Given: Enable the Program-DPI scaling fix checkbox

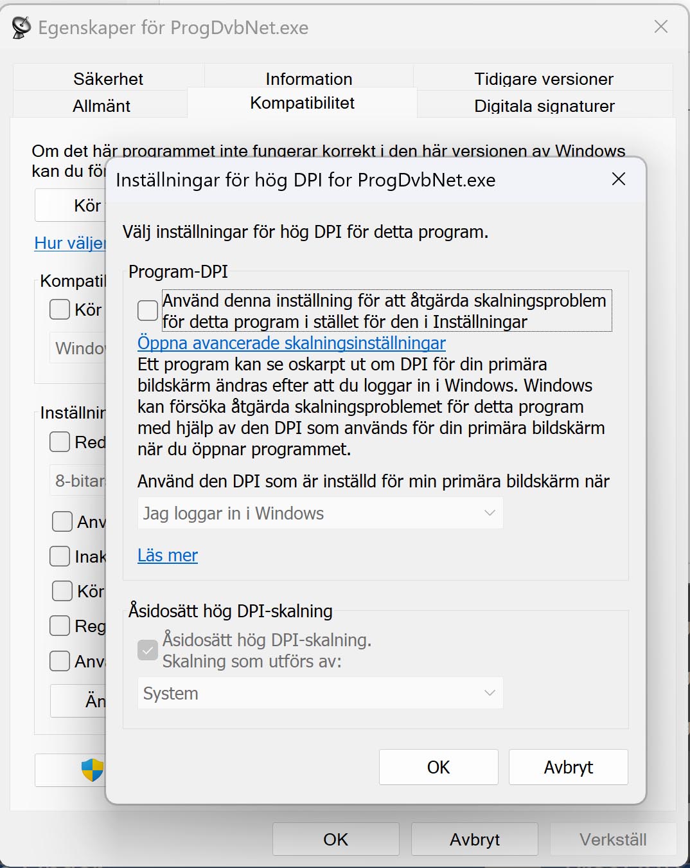Looking at the screenshot, I should (x=148, y=311).
